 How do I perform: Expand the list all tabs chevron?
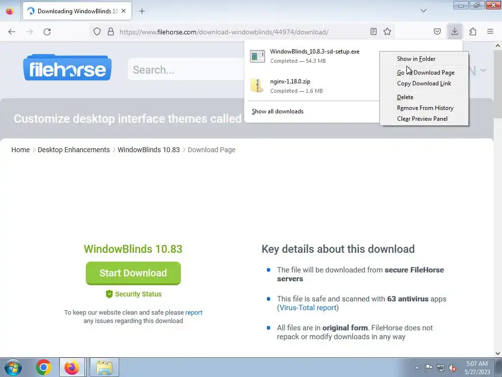click(424, 11)
